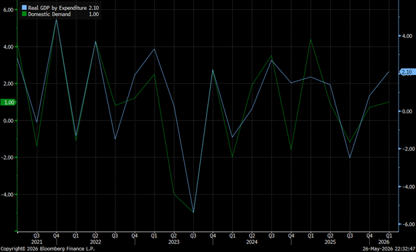Click the blue 2.10 right-axis value tag
The width and height of the screenshot is (416, 252).
407,72
